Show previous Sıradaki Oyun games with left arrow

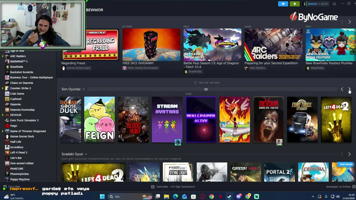pos(342,154)
